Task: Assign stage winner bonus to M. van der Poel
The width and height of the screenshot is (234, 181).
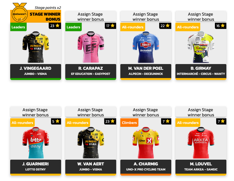Action: point(146,17)
